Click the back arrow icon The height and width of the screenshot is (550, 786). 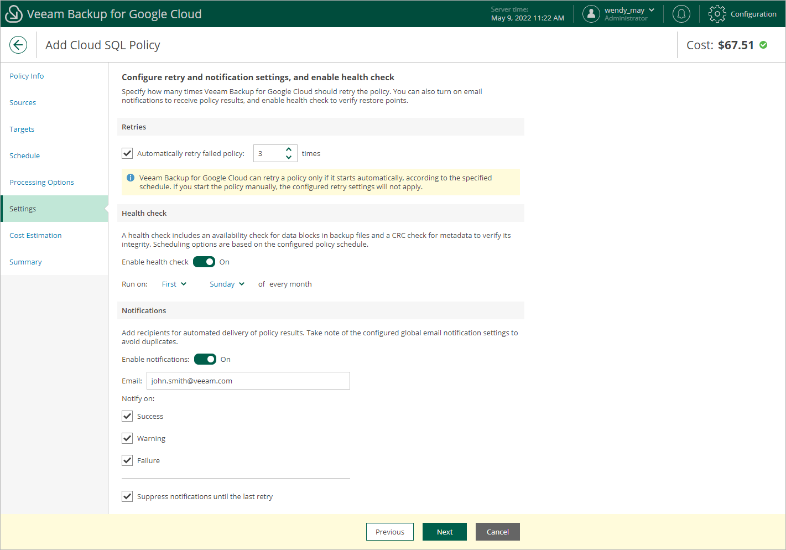(x=18, y=45)
